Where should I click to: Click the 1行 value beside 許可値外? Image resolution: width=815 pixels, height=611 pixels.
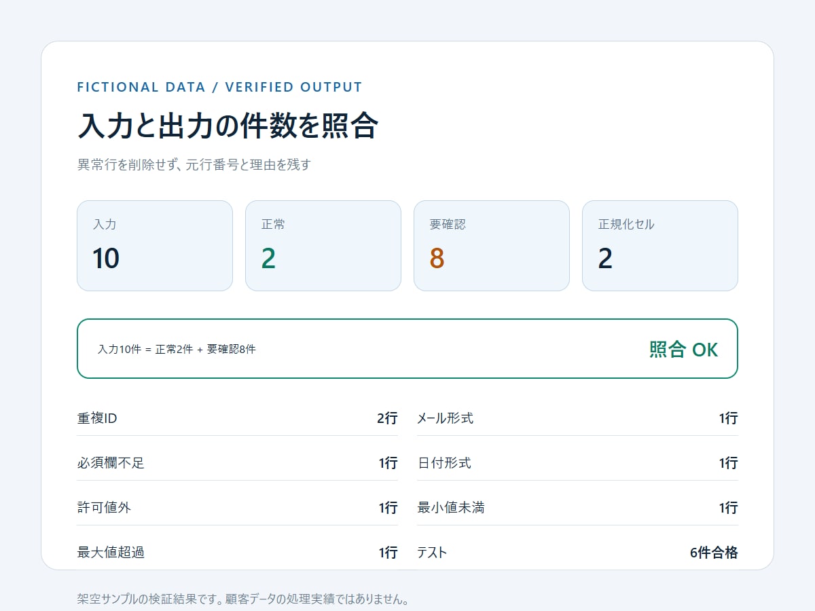pos(388,508)
